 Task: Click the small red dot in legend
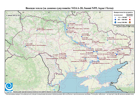[130, 18]
